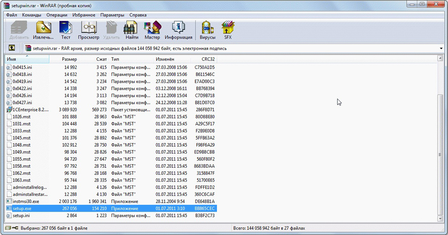Click the icon of instmsi30.exe

coord(9,201)
